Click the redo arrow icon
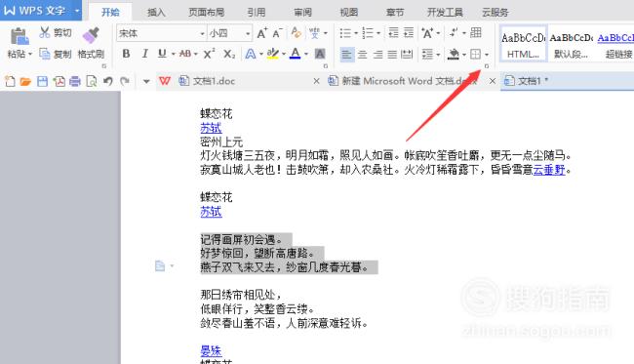 [x=125, y=81]
